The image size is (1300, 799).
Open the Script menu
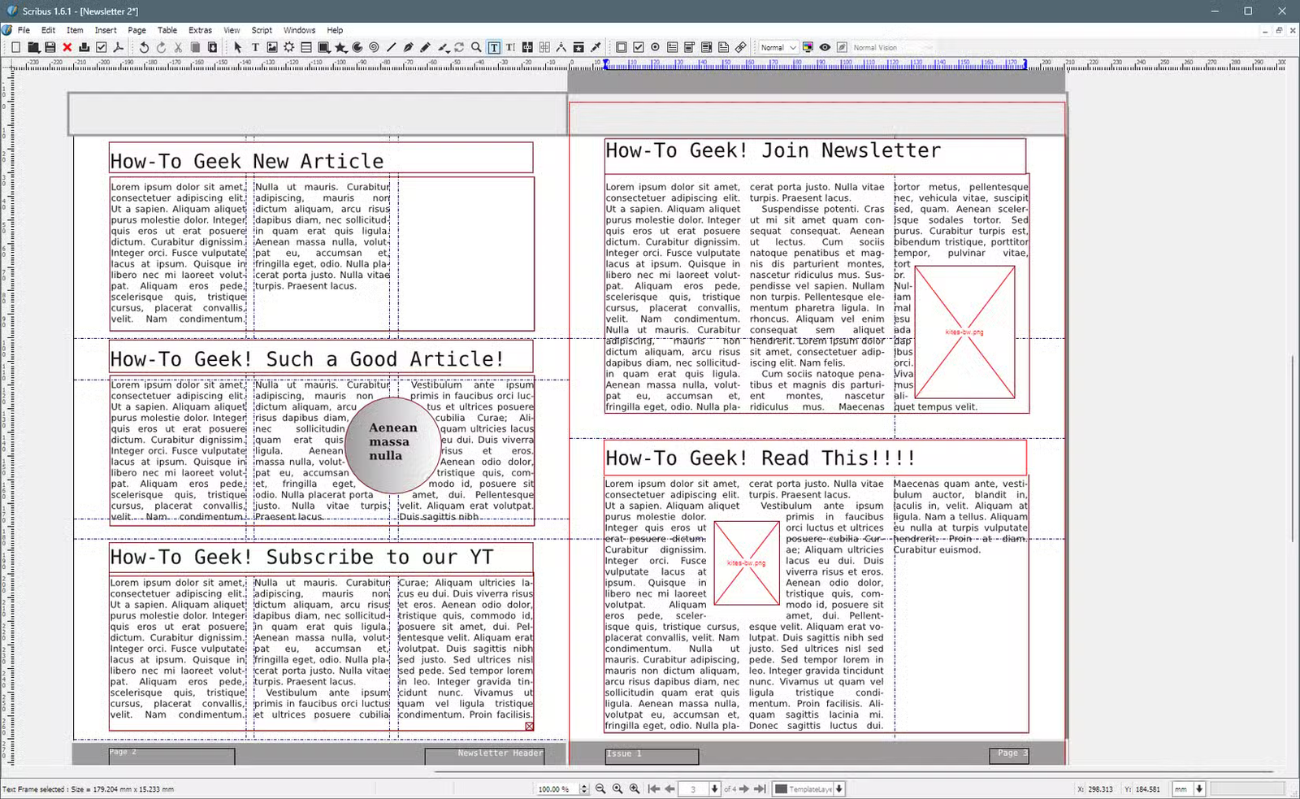262,30
